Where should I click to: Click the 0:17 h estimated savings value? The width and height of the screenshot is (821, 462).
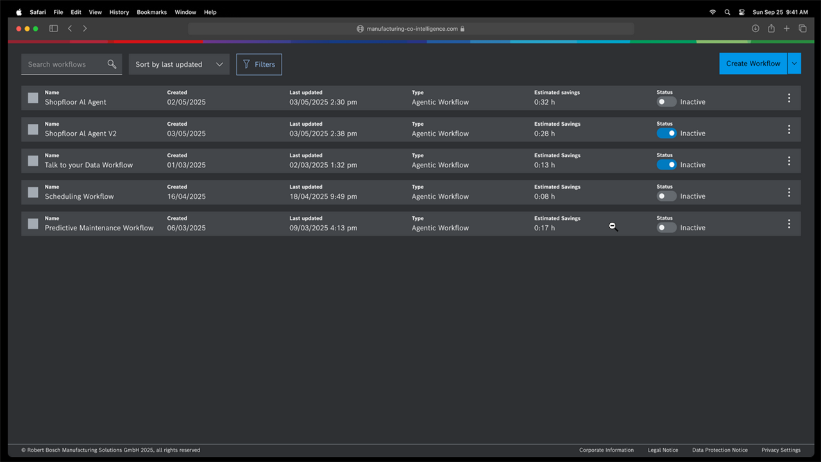click(545, 228)
